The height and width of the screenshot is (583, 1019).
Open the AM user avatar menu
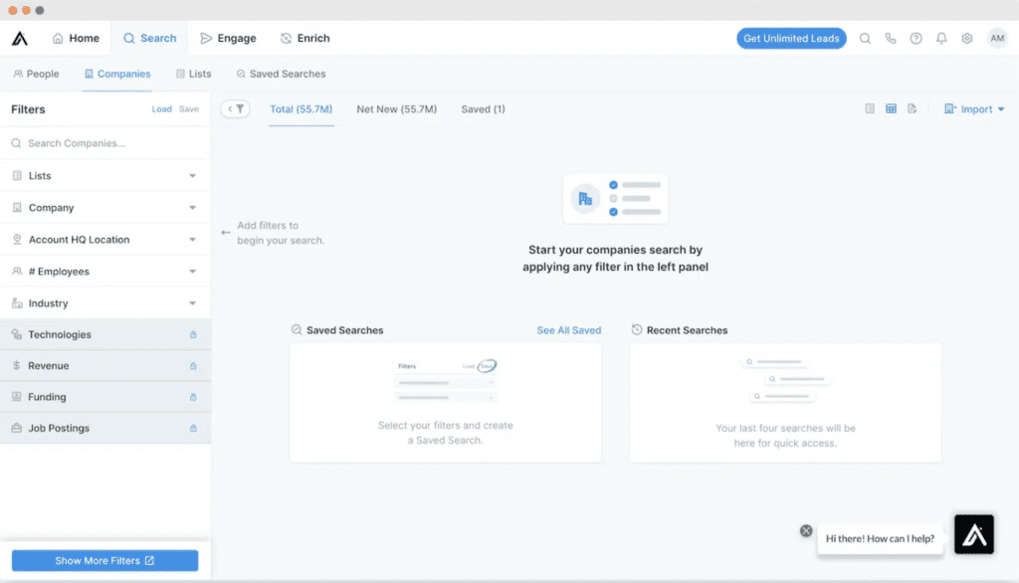click(997, 39)
